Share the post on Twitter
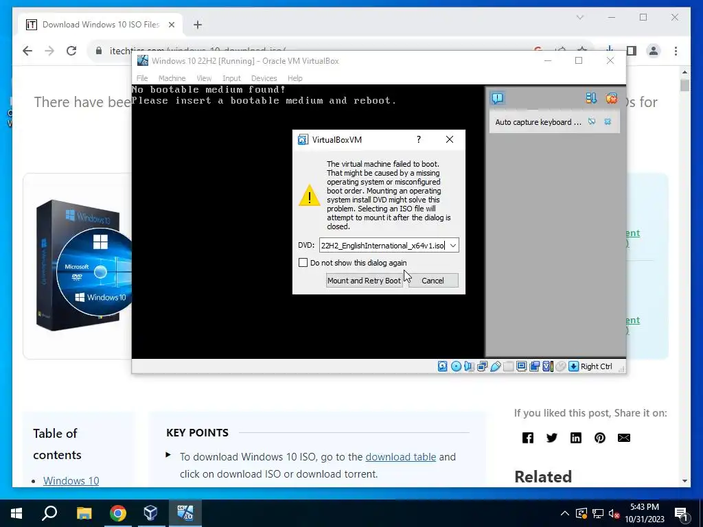 click(552, 438)
